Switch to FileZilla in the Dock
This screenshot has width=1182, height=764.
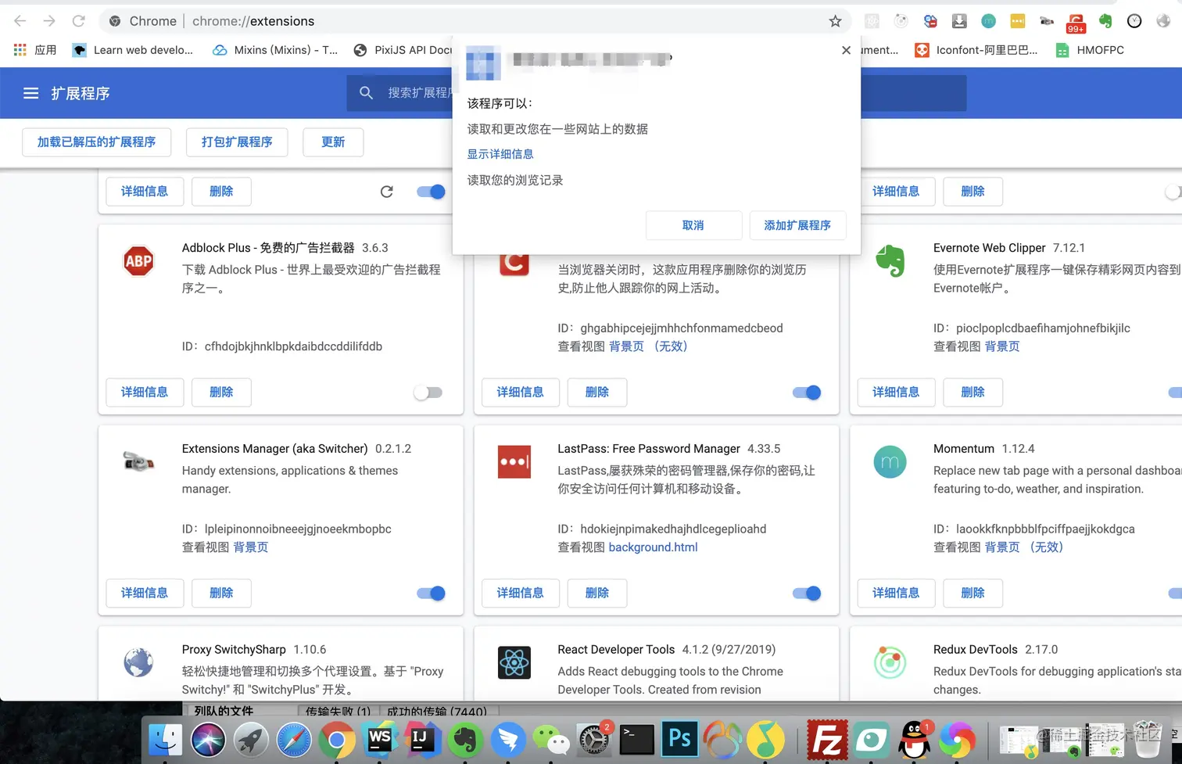point(827,739)
